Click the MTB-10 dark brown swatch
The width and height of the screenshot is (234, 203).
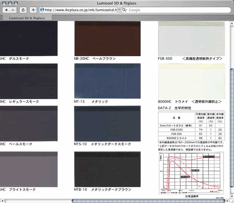pos(107,169)
